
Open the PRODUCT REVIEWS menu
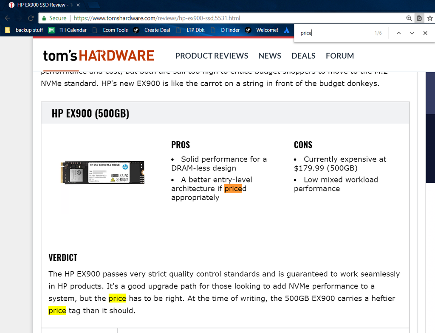212,56
